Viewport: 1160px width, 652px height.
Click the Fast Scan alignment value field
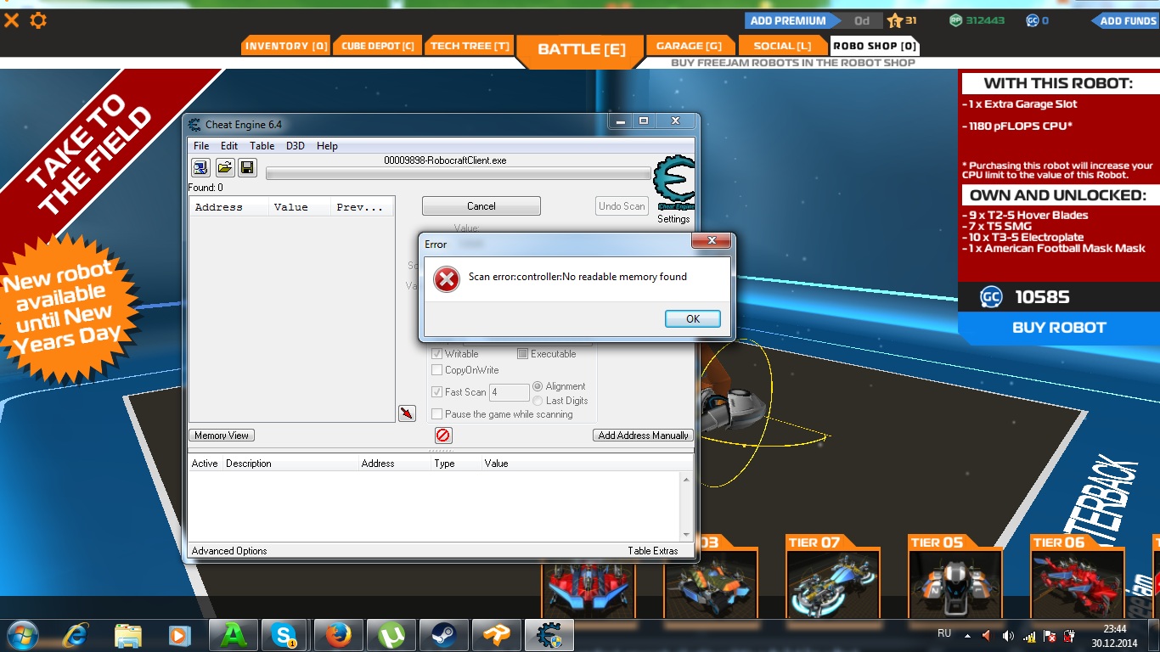(x=509, y=392)
